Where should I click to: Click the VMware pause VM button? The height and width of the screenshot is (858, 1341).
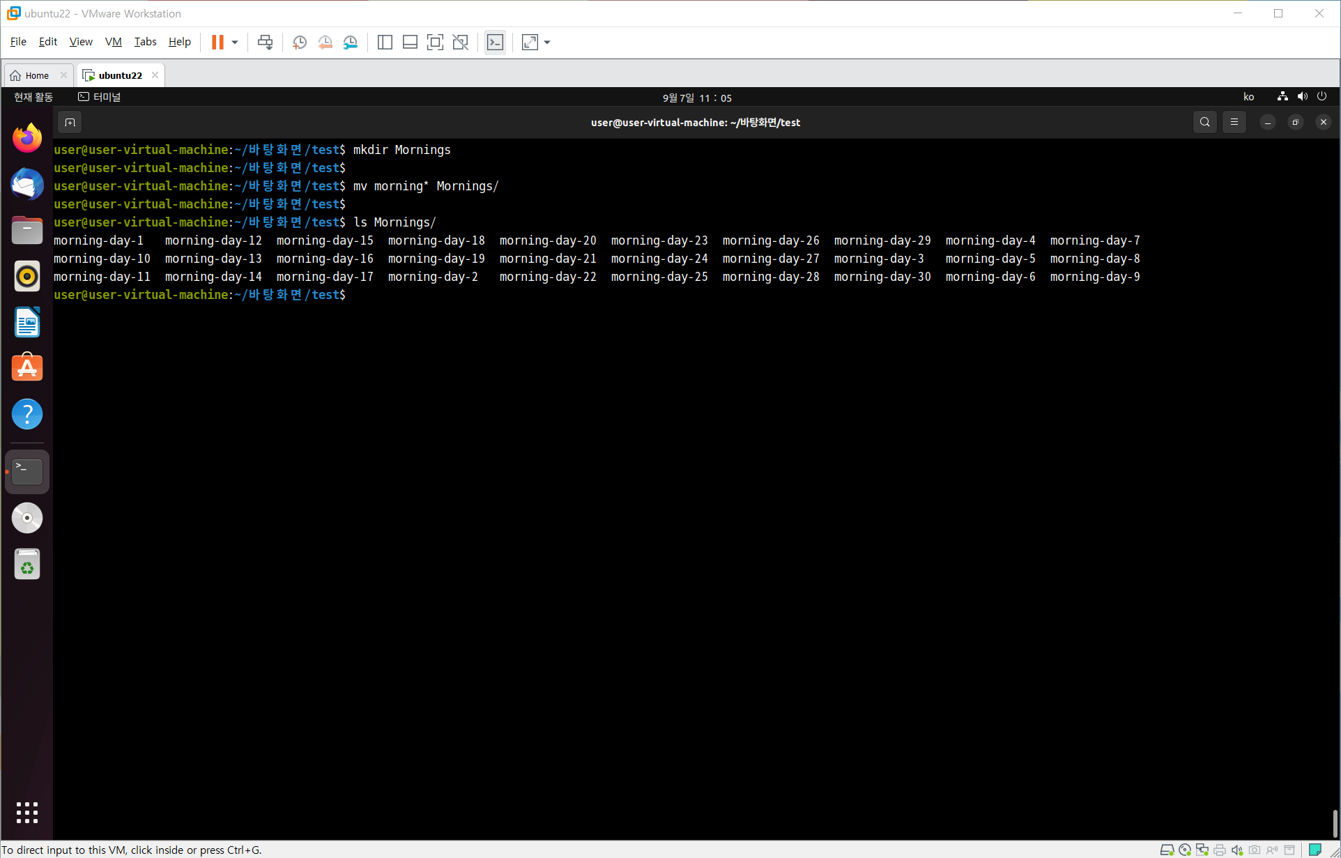pyautogui.click(x=217, y=43)
